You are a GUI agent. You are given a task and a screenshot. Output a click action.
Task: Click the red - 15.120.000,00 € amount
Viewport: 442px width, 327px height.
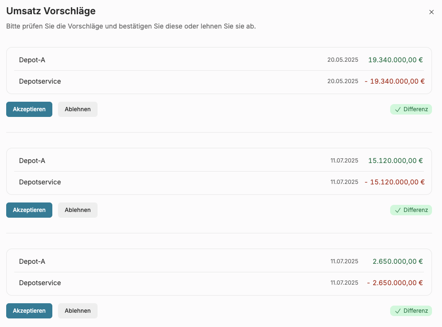point(394,182)
